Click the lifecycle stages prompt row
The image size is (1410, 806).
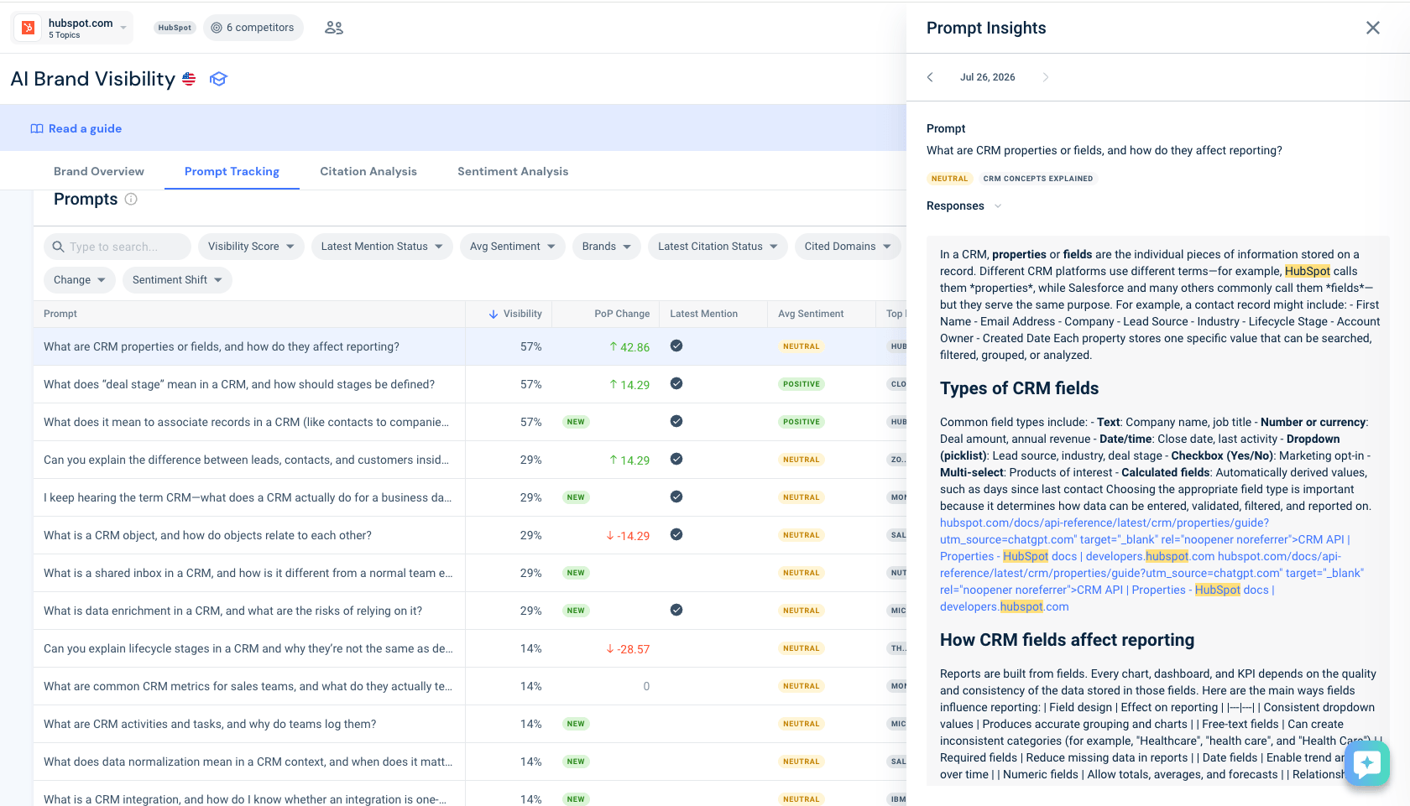point(470,648)
